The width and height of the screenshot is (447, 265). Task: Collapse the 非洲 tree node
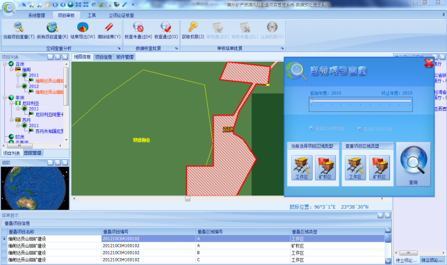click(x=5, y=97)
